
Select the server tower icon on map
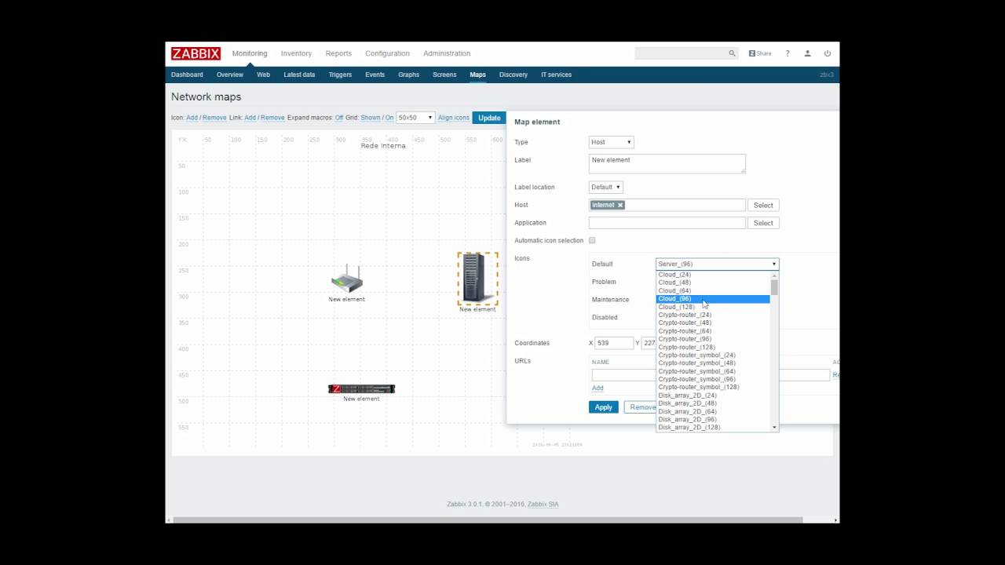pyautogui.click(x=477, y=279)
